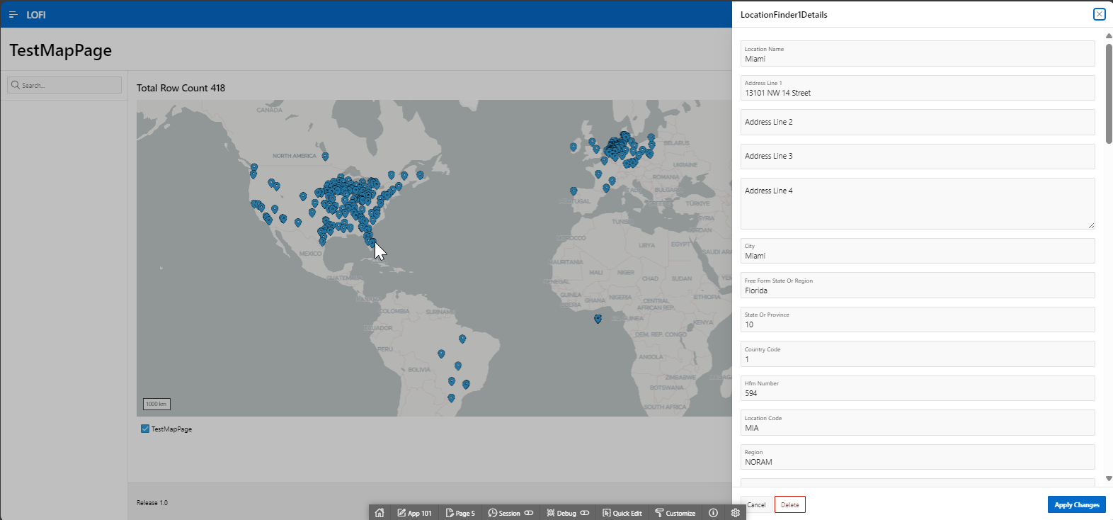
Task: Click the 'Total Row Count 418' text
Action: pos(181,88)
